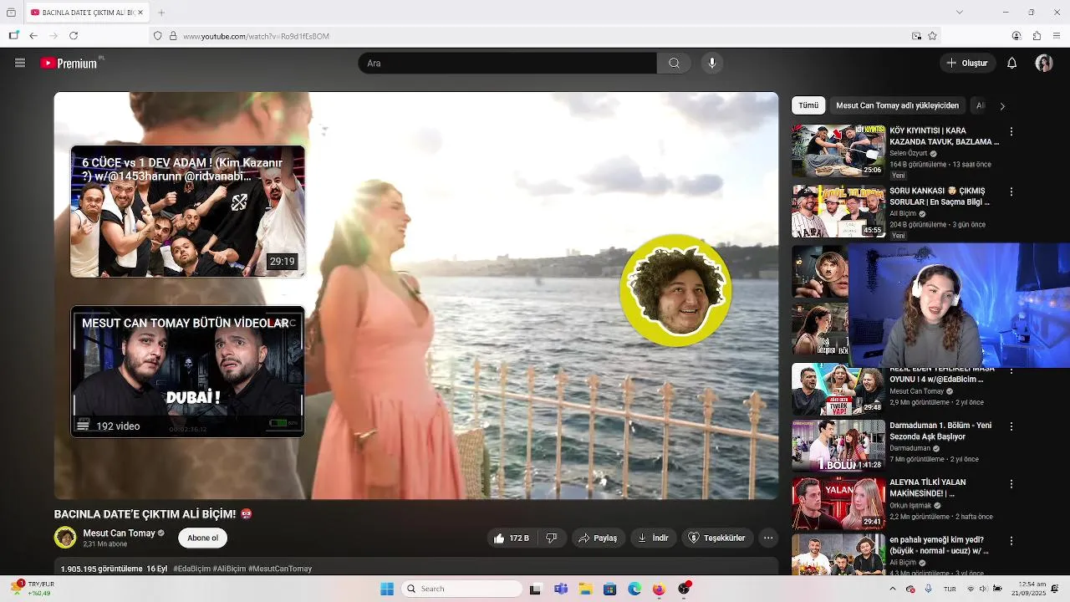The image size is (1070, 602).
Task: Open en pahalı yemeği kim yedi title
Action: (x=939, y=545)
